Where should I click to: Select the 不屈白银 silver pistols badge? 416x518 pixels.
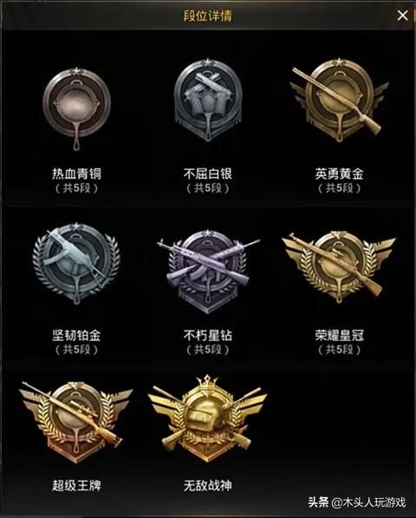[x=207, y=100]
